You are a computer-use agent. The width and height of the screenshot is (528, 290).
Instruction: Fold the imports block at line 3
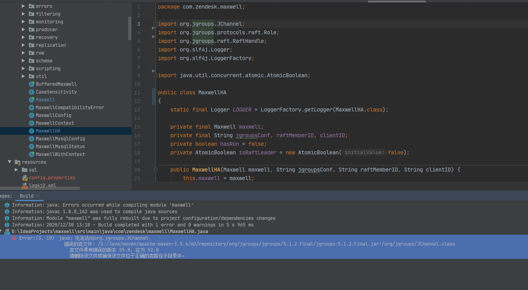point(155,24)
